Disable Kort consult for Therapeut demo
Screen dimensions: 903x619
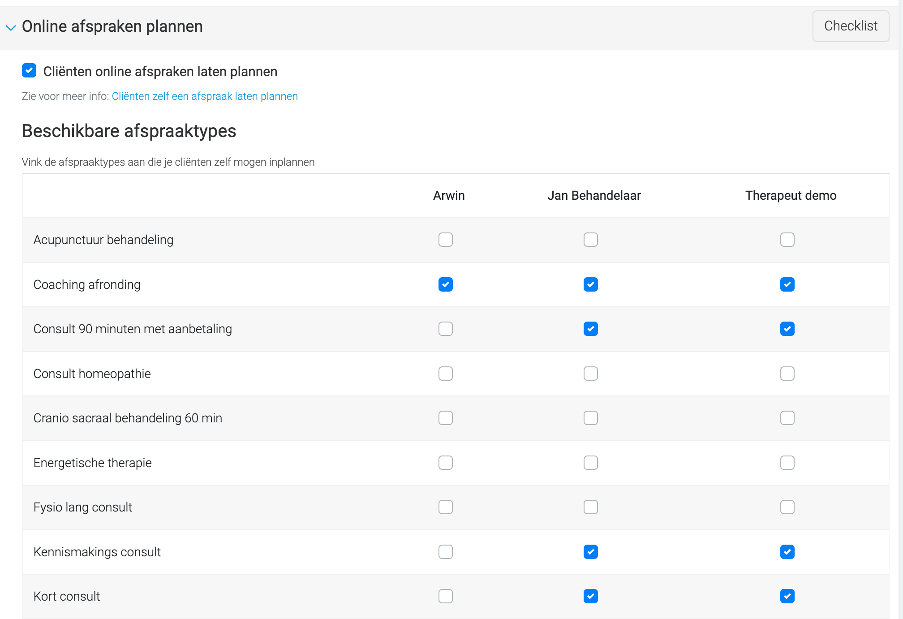(x=787, y=596)
